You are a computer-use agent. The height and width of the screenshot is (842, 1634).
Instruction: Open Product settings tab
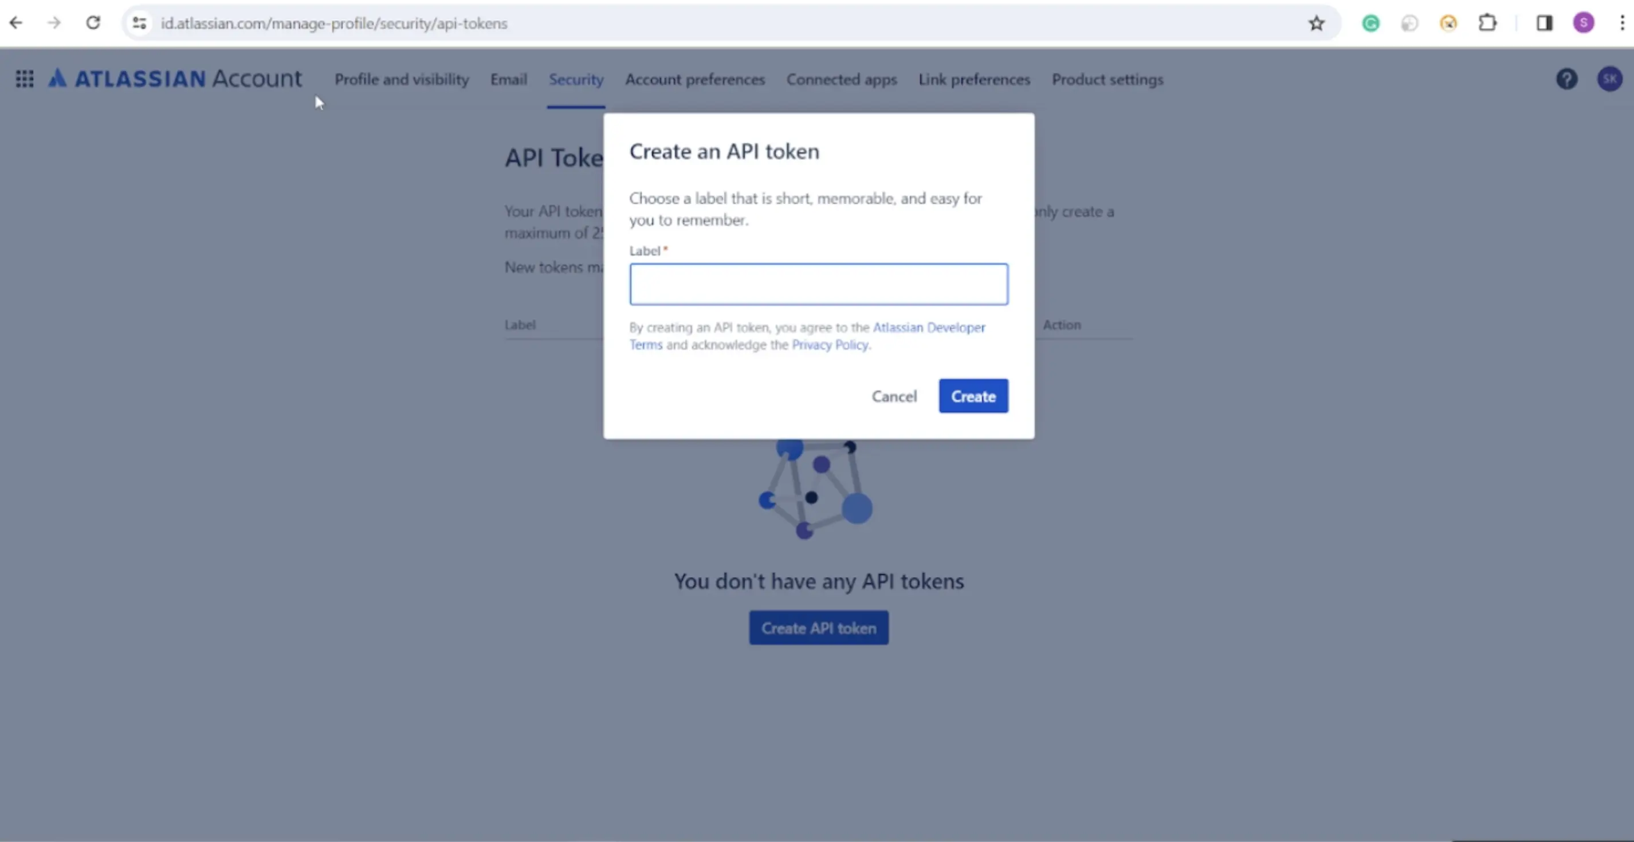pyautogui.click(x=1107, y=79)
